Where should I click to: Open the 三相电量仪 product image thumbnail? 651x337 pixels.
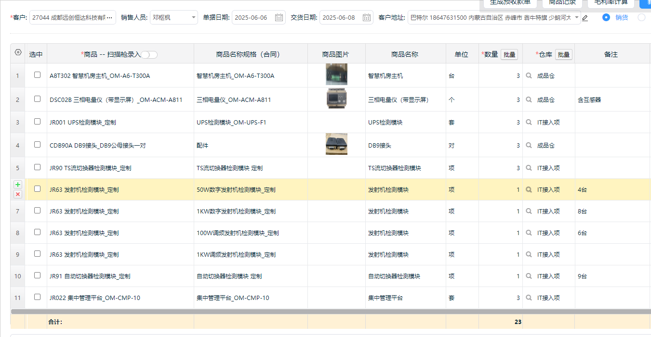click(x=336, y=99)
